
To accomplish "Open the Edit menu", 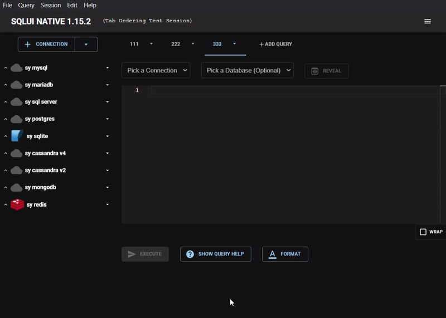I will [72, 5].
